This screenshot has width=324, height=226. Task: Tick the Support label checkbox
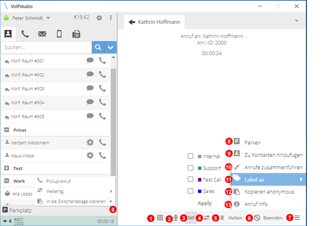(x=190, y=168)
